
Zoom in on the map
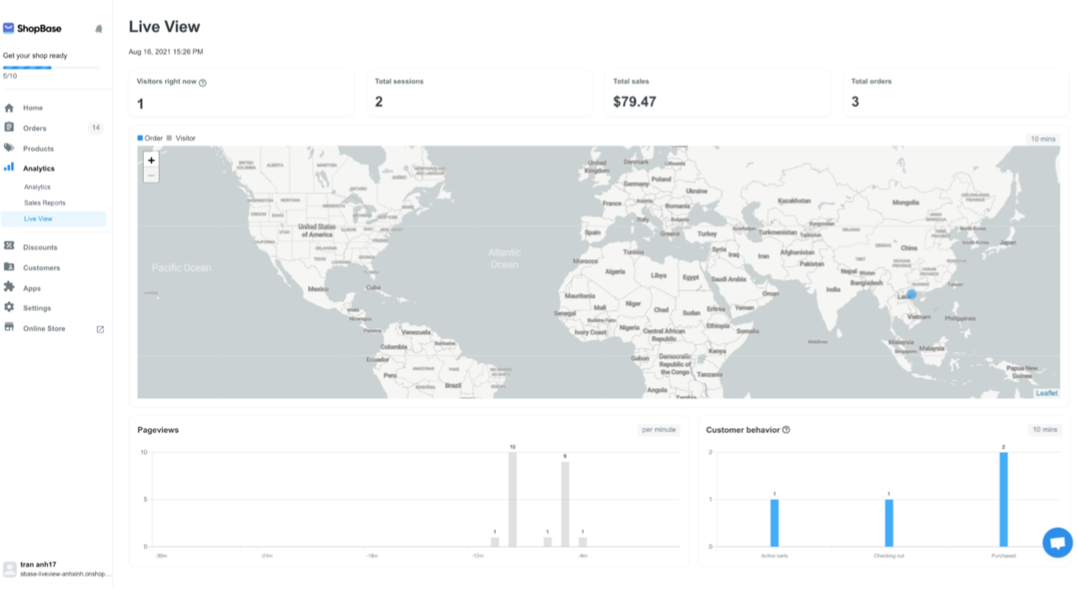click(x=152, y=160)
